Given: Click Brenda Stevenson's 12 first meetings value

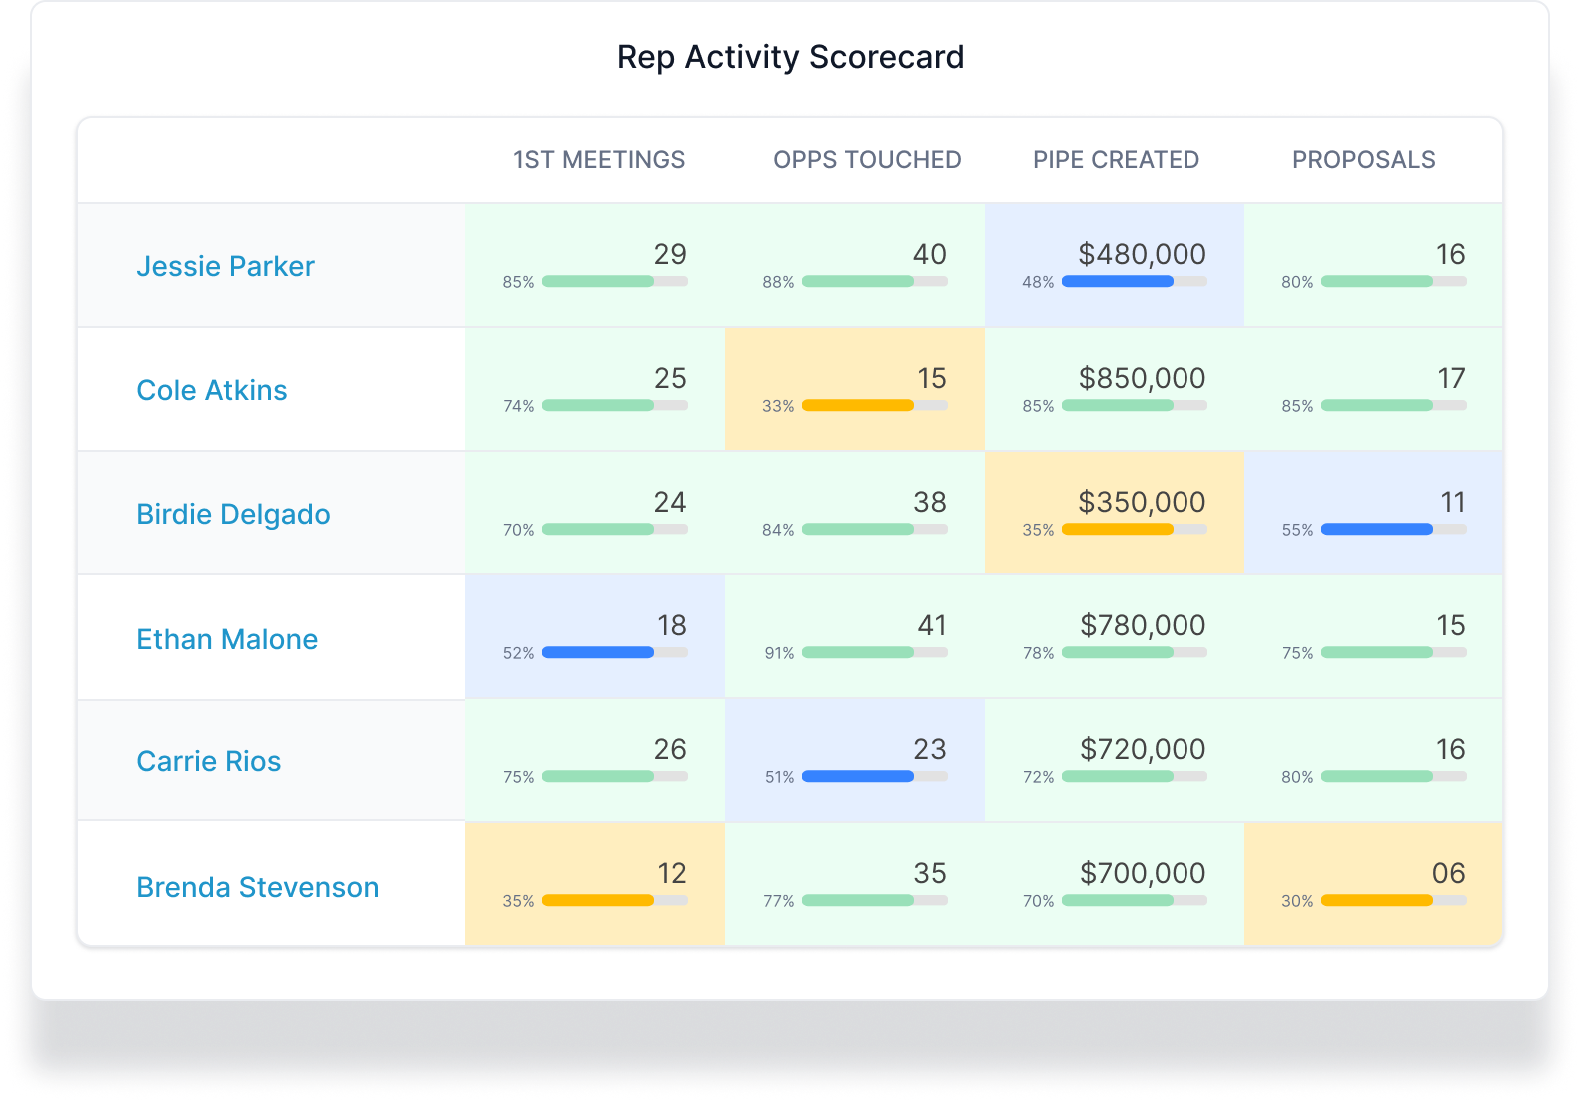Looking at the screenshot, I should (x=672, y=874).
